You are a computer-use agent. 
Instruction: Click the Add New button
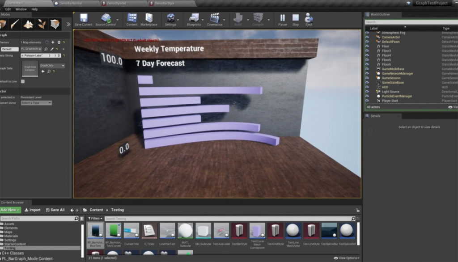[x=9, y=210]
